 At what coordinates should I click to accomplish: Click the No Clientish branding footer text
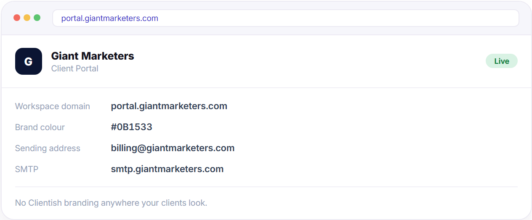111,203
